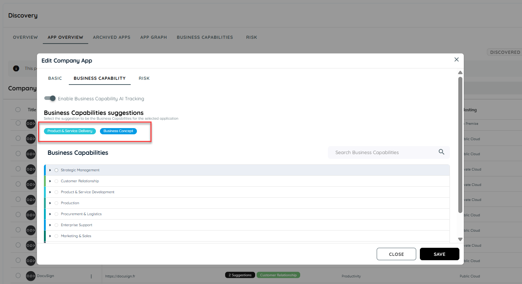Expand the Customer Relationship tree node
The width and height of the screenshot is (522, 284).
(x=50, y=181)
